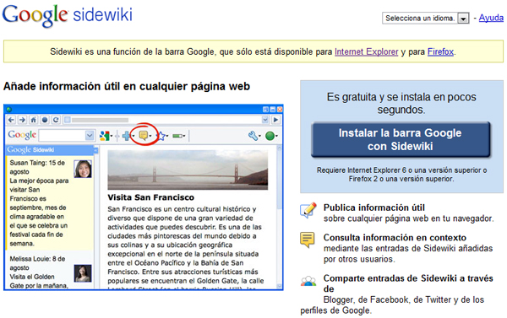Click the blue plus icon in the toolbar
This screenshot has width=507, height=318.
tap(127, 136)
